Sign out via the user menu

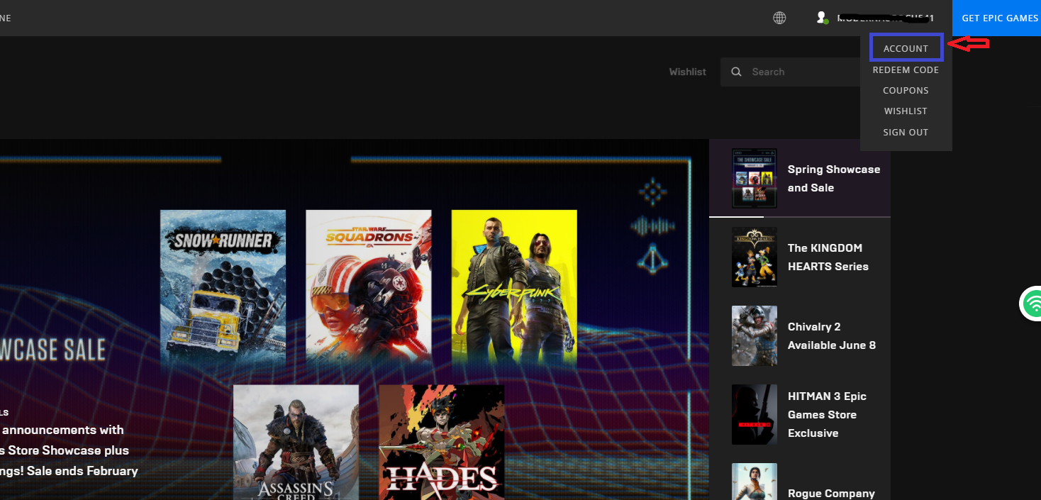pyautogui.click(x=906, y=133)
